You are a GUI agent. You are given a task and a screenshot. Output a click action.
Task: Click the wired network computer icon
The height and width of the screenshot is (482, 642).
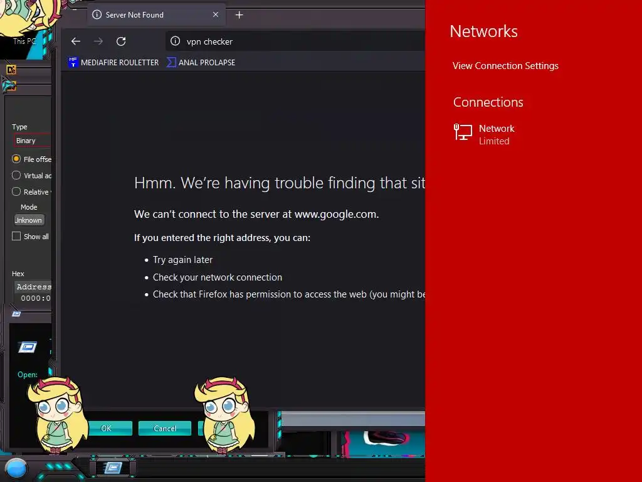pos(463,132)
